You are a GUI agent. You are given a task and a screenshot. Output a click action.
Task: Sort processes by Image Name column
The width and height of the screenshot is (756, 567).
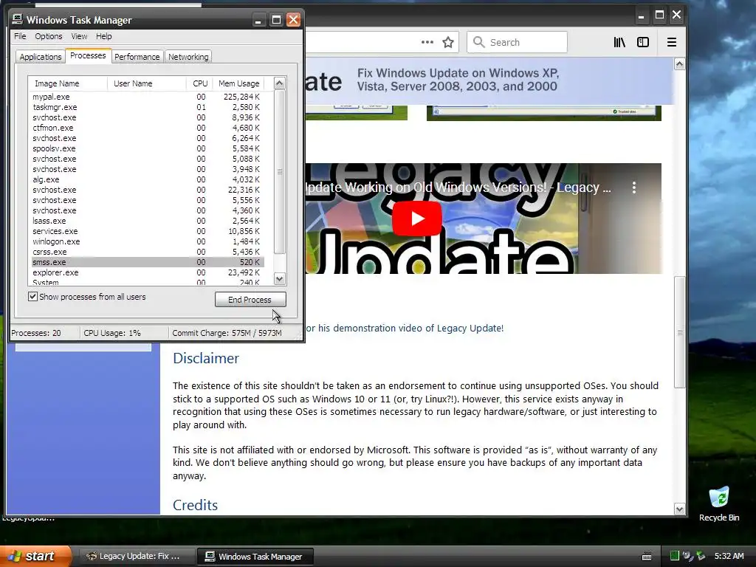[67, 83]
